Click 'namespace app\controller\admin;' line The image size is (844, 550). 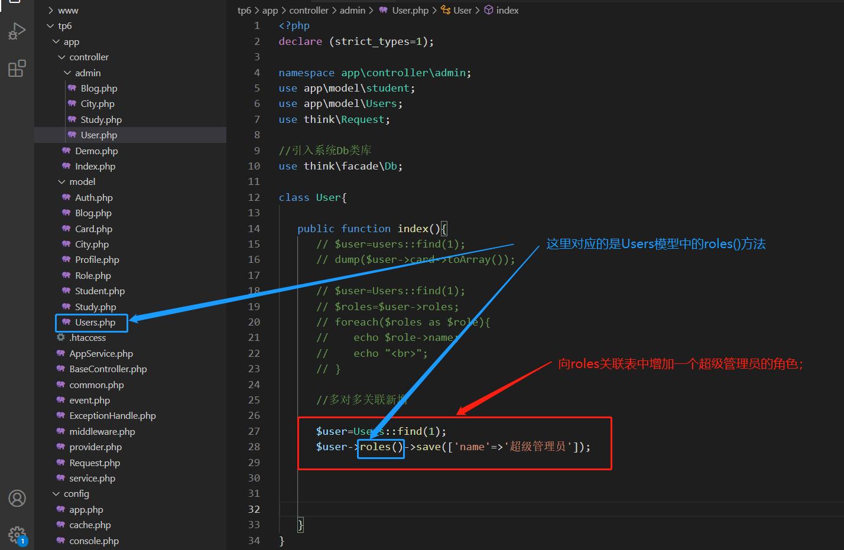pyautogui.click(x=375, y=73)
